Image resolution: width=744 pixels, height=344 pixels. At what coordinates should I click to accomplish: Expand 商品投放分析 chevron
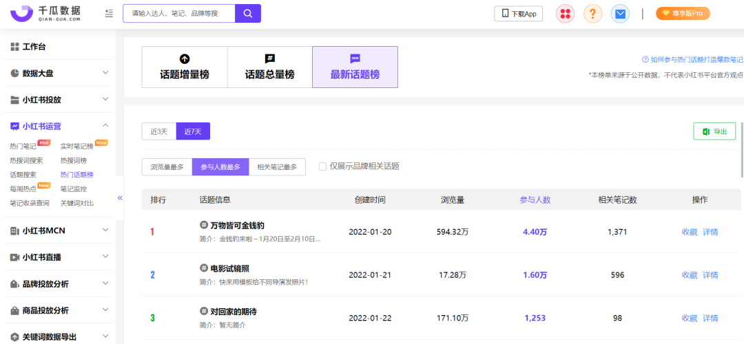[105, 310]
